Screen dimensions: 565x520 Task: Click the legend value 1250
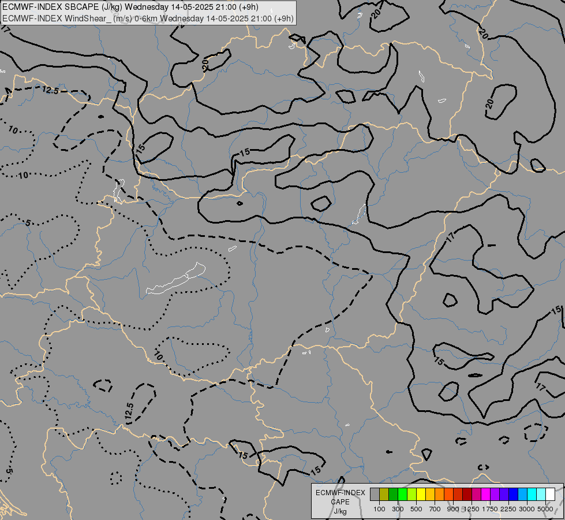472,509
